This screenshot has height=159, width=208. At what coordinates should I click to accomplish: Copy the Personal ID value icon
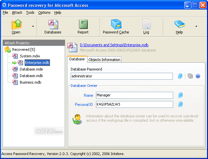[180, 104]
